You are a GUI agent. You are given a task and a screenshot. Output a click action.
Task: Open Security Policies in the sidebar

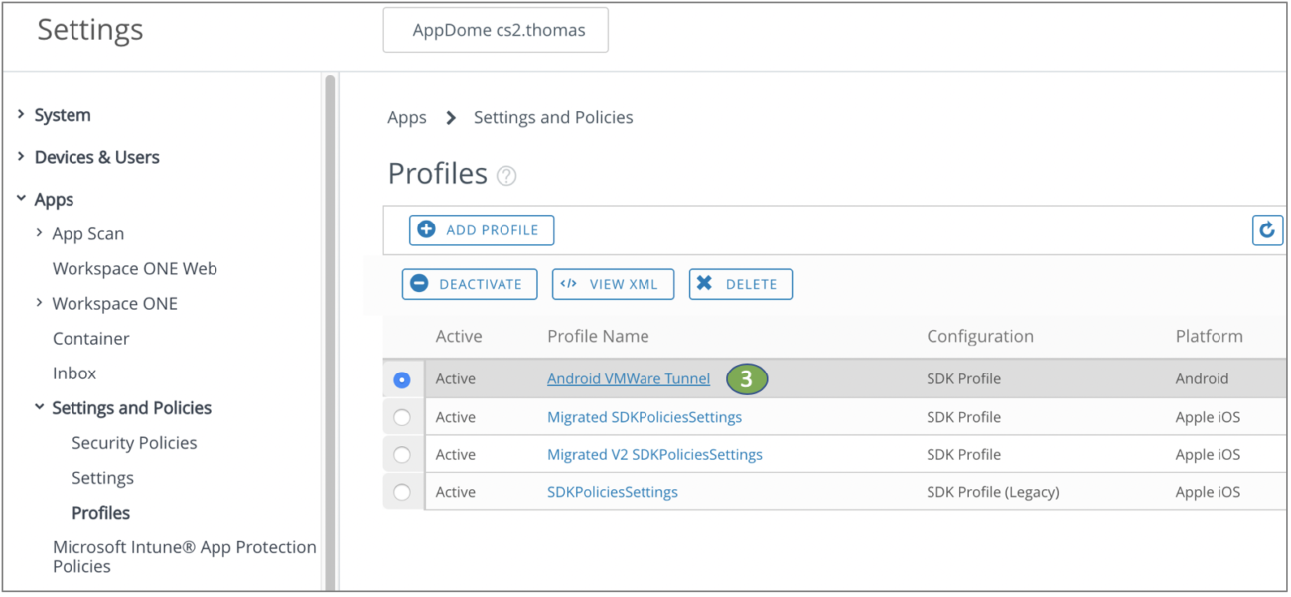(x=134, y=442)
